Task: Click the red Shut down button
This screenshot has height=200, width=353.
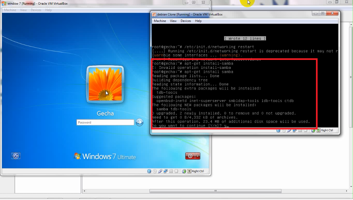Action: tap(190, 156)
